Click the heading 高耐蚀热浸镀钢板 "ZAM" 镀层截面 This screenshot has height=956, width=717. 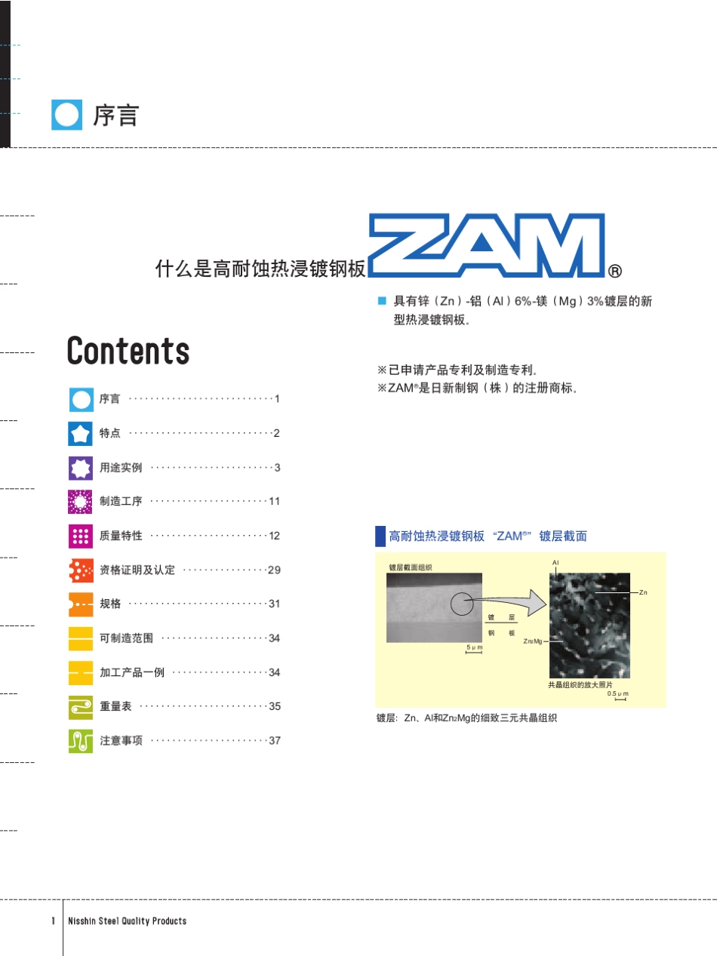click(488, 536)
